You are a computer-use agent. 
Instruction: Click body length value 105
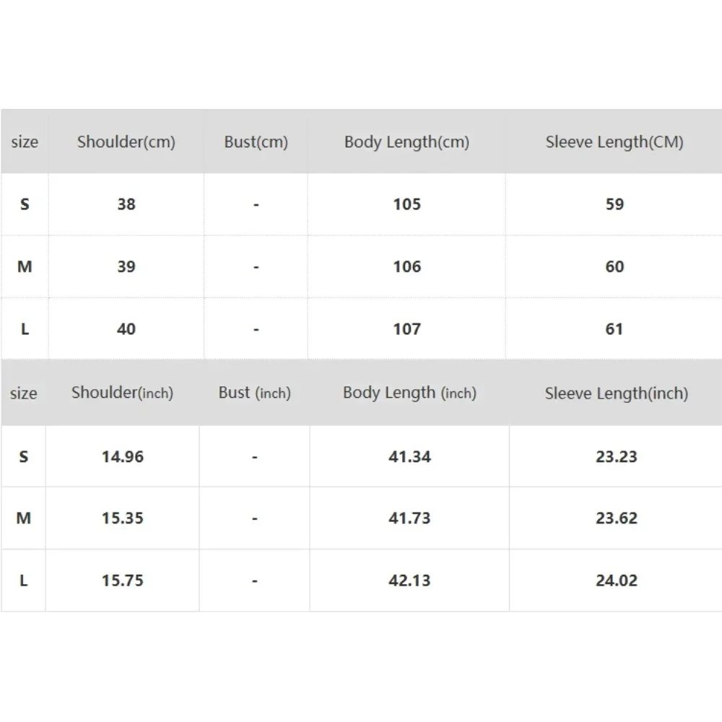(406, 204)
